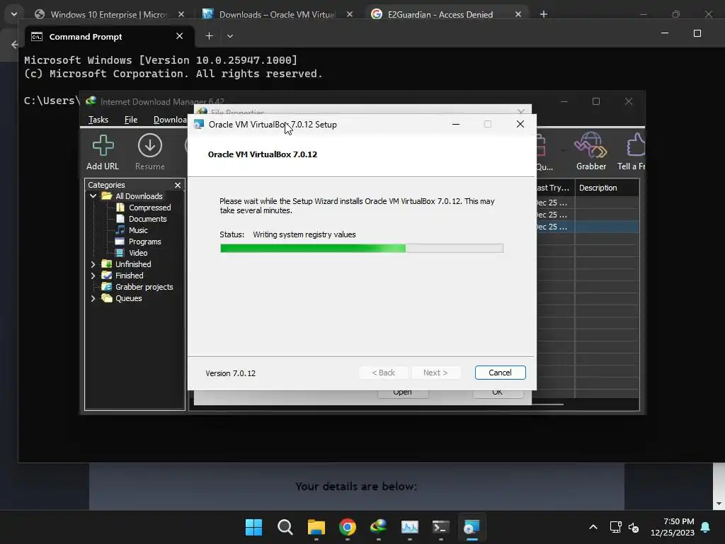725x544 pixels.
Task: Expand the Queues category node
Action: pyautogui.click(x=93, y=298)
